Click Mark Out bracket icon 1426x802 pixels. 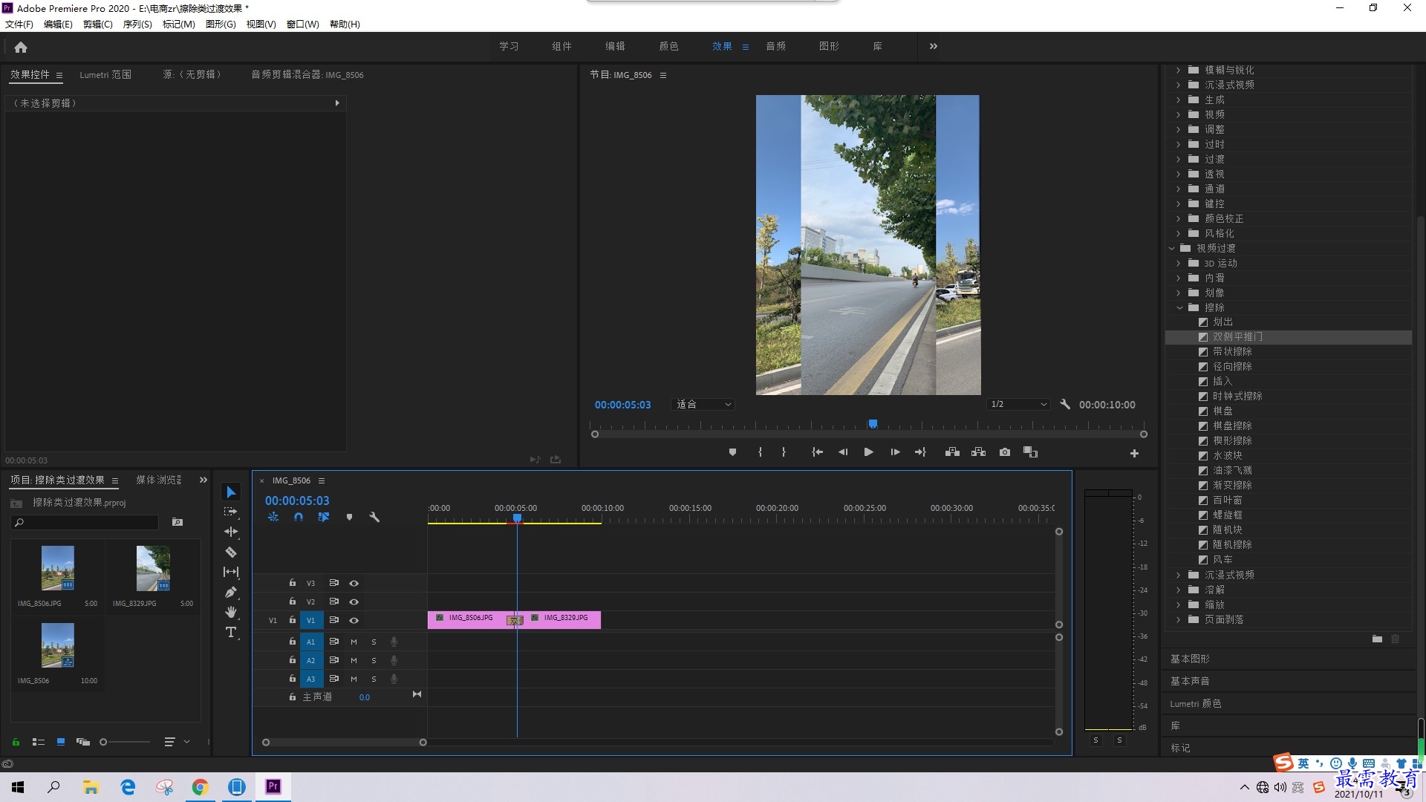[784, 452]
